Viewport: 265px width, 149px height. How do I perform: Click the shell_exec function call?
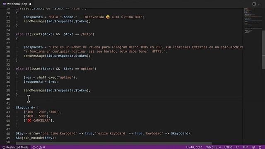click(46, 77)
